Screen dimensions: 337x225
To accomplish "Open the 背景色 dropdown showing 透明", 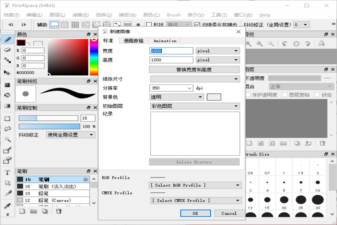I will click(x=177, y=97).
